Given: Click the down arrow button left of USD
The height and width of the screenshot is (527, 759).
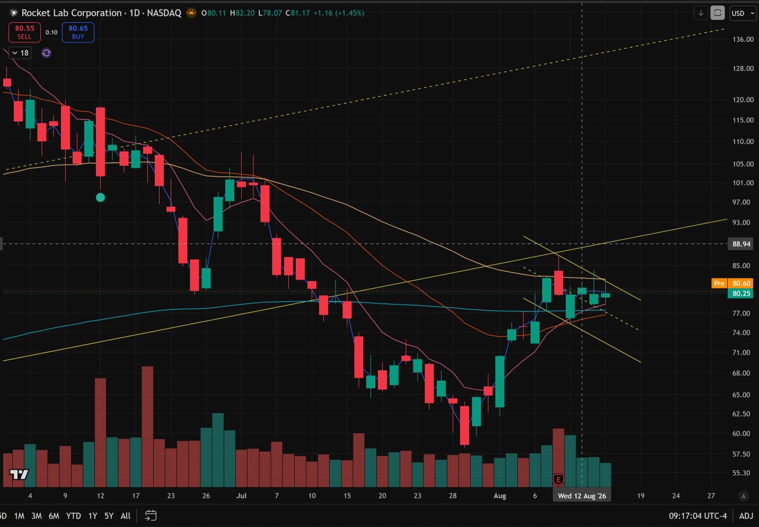Looking at the screenshot, I should click(701, 13).
